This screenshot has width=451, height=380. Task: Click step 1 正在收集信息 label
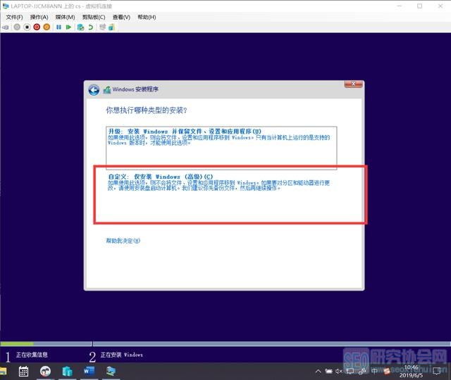pyautogui.click(x=32, y=355)
